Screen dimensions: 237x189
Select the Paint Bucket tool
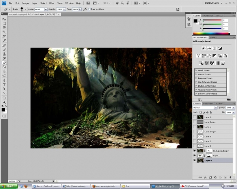click(4, 67)
